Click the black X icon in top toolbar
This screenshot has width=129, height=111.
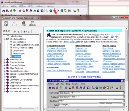point(58,10)
